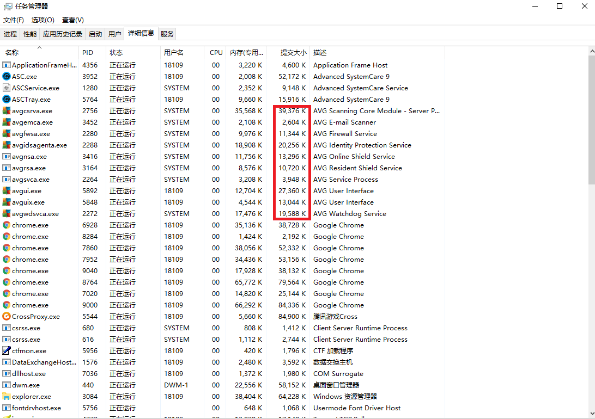Screen dimensions: 595x419
Task: Sort by the 提交大小 column header
Action: 293,53
